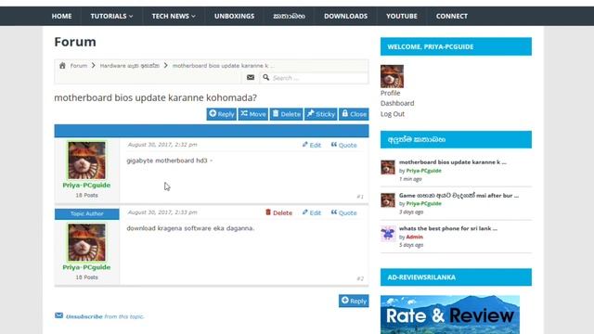Click the unsubscribe envelope icon
The height and width of the screenshot is (334, 594).
click(58, 315)
